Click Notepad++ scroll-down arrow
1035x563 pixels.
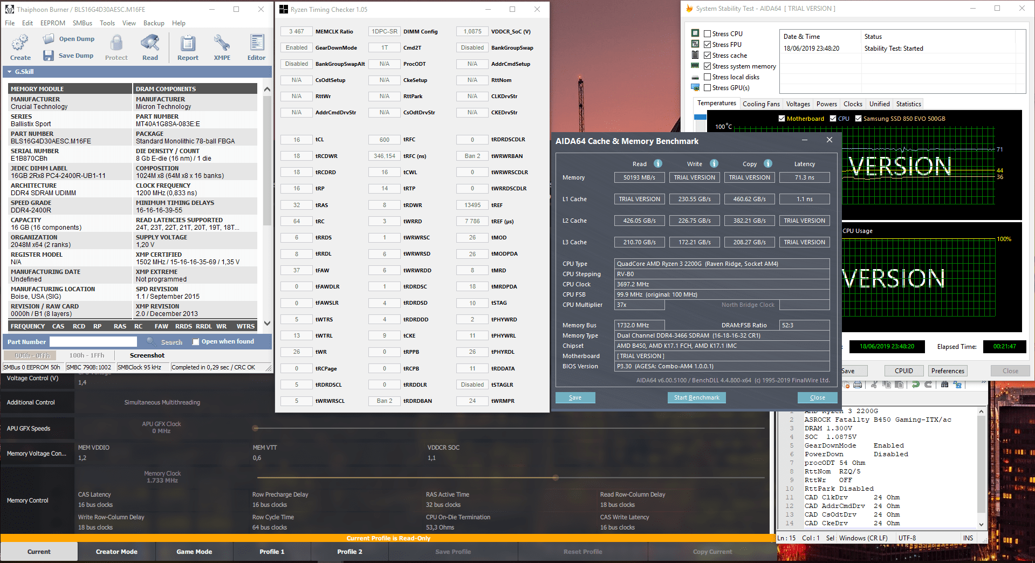[x=981, y=524]
